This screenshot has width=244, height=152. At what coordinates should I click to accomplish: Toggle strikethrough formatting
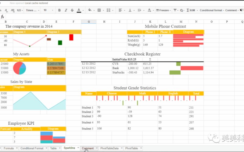[x=72, y=10]
